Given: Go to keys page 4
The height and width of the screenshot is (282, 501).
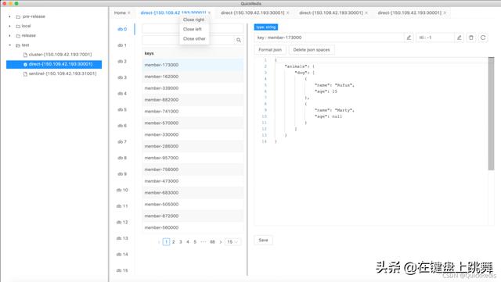Looking at the screenshot, I should coord(188,242).
